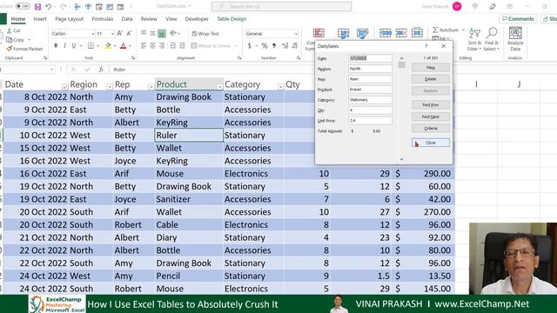The height and width of the screenshot is (313, 557).
Task: Switch to the Developer tab
Action: pyautogui.click(x=197, y=19)
